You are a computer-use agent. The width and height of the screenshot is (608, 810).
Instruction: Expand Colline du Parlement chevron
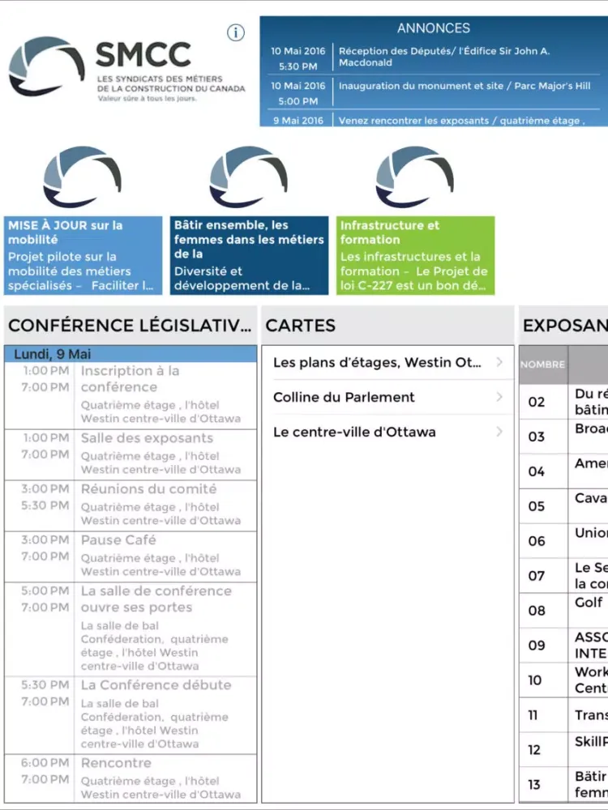(499, 397)
